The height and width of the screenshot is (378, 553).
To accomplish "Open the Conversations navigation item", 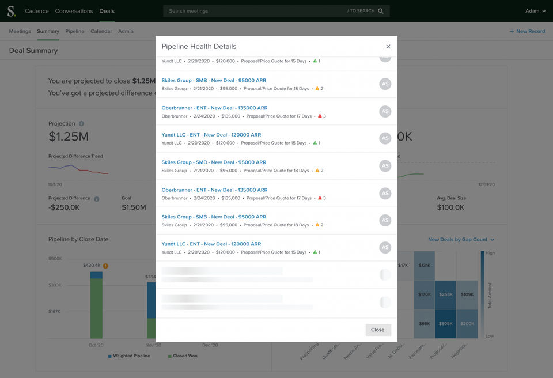I will point(74,11).
